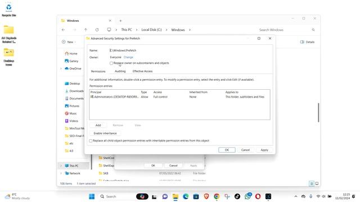Image resolution: width=360 pixels, height=202 pixels.
Task: Open Downloads in Explorer sidebar
Action: [74, 91]
